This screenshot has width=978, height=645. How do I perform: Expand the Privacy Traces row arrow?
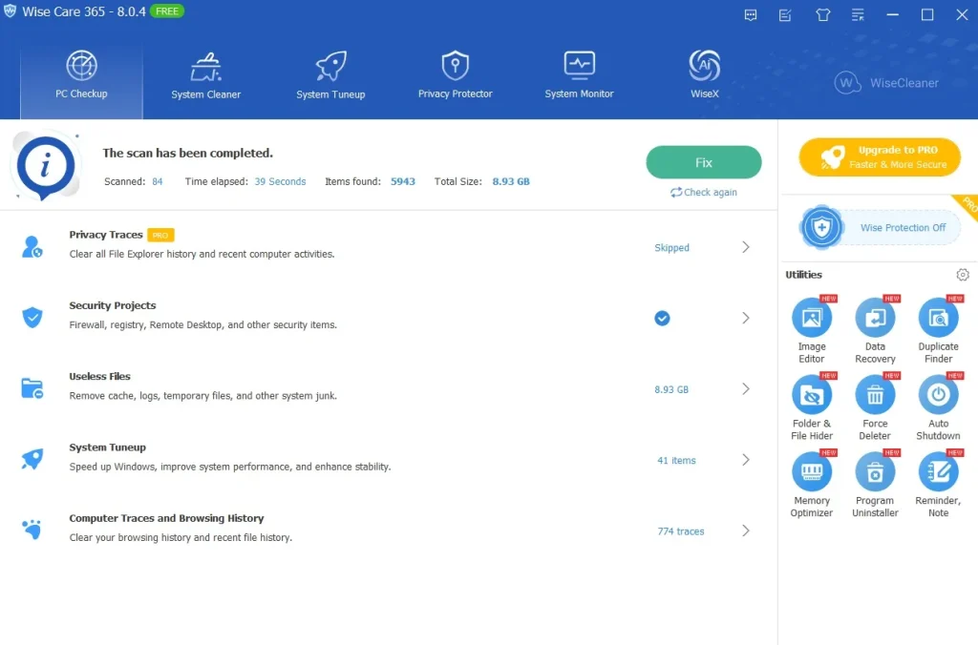point(746,247)
